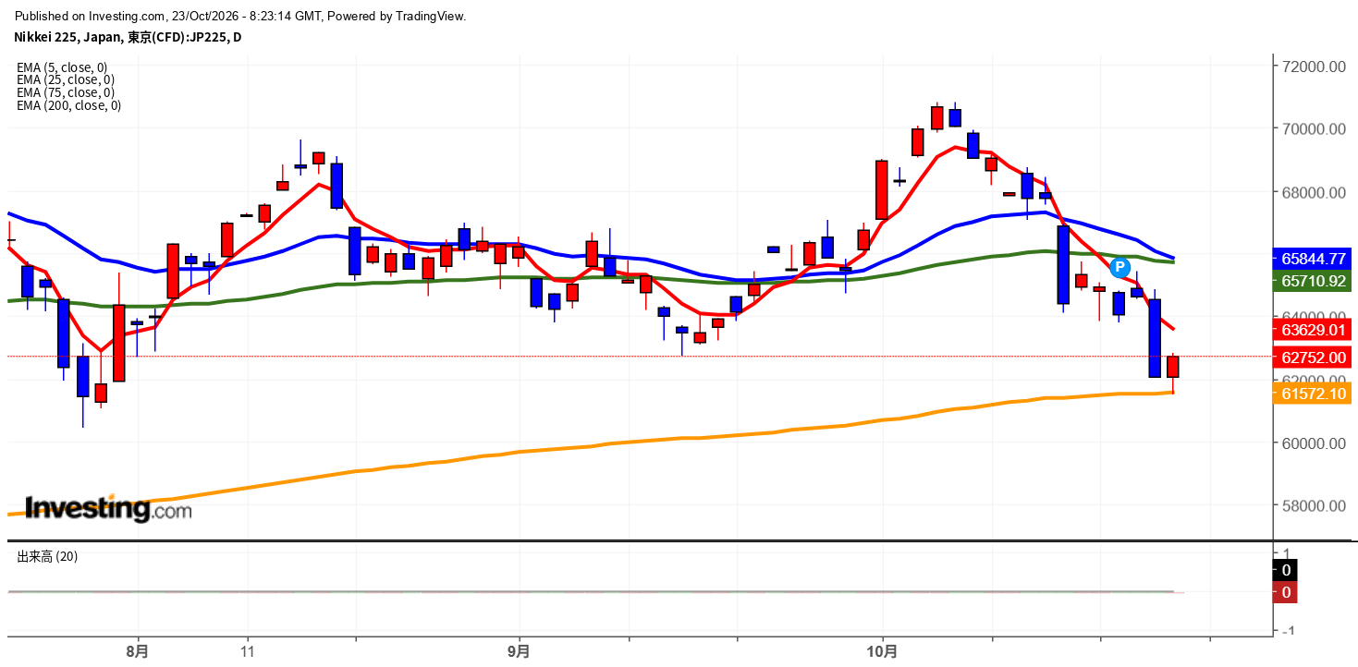This screenshot has width=1358, height=667.
Task: Select the EMA (200, close, 0) legend
Action: pos(68,105)
